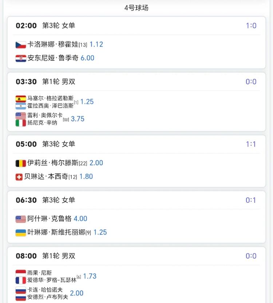Select odds 3.75 for 奥佩尔卡 and 辛纳

click(x=78, y=119)
